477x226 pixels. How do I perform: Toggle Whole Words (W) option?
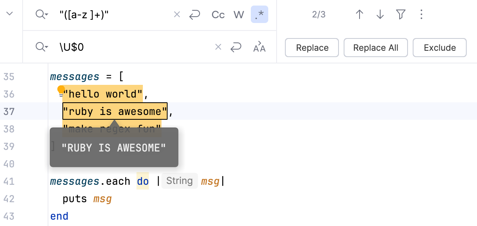point(238,15)
